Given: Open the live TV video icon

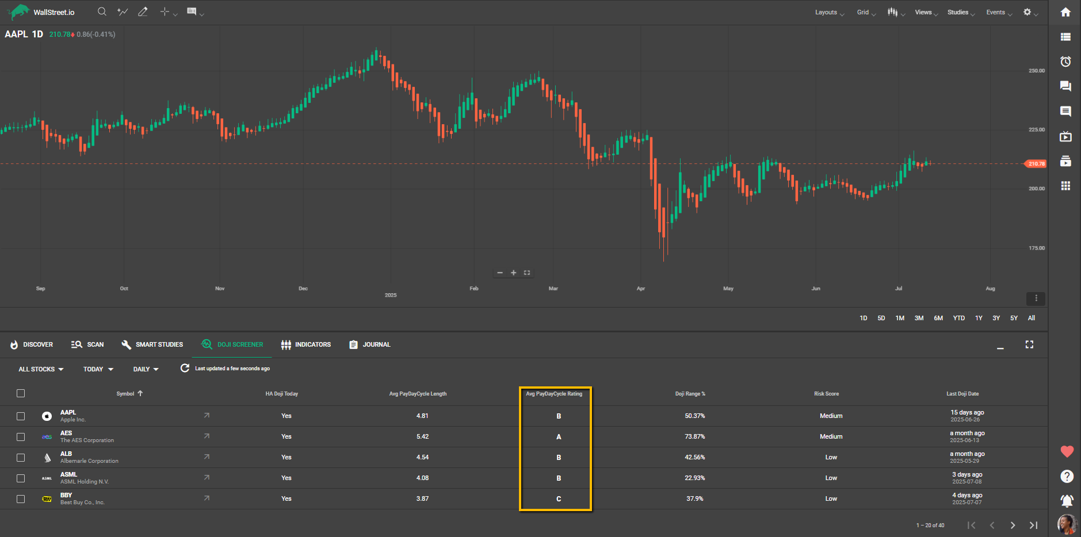Looking at the screenshot, I should 1065,136.
